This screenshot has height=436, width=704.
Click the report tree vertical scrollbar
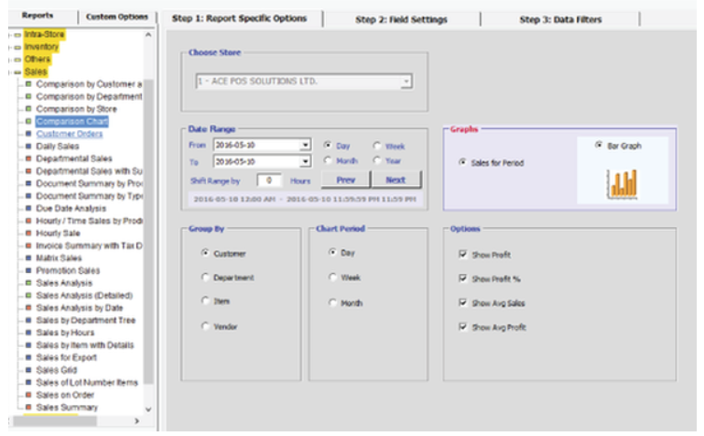coord(148,231)
